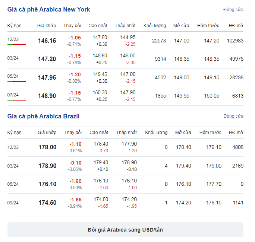The width and height of the screenshot is (255, 242).
Task: Click the 'Thay đổi' header in New York table
Action: 72,26
